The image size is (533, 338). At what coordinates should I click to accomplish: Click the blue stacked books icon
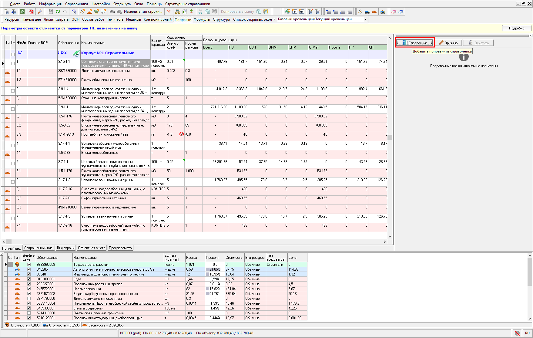pos(401,12)
